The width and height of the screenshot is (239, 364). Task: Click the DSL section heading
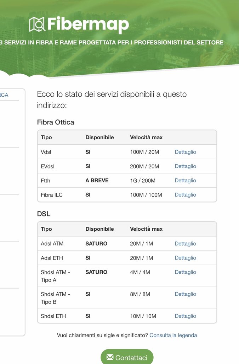[44, 214]
